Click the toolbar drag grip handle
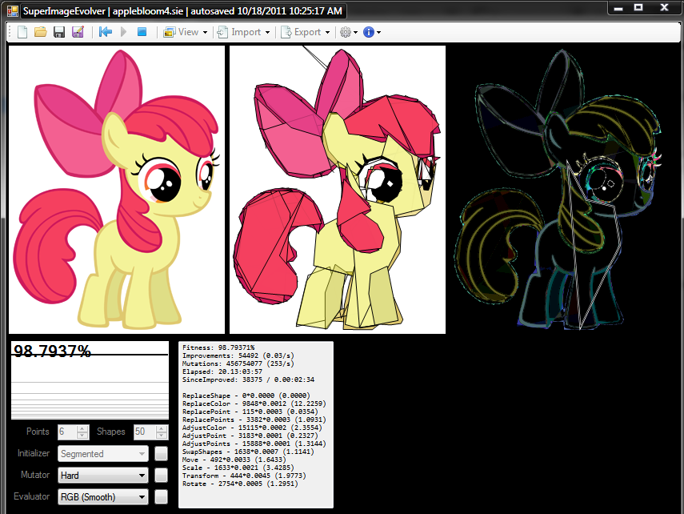The image size is (684, 514). click(10, 32)
